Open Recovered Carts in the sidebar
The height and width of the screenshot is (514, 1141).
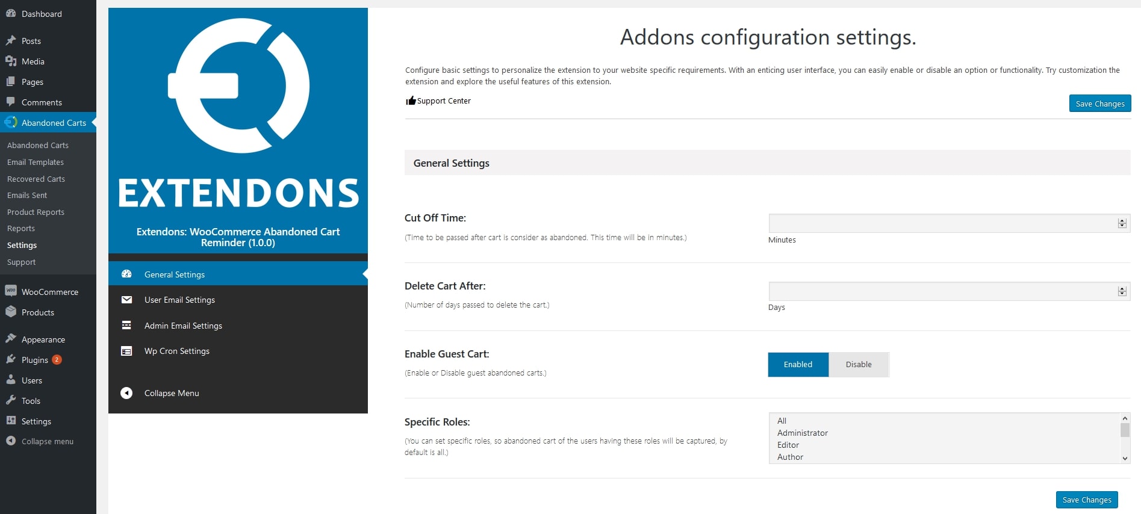click(x=36, y=179)
